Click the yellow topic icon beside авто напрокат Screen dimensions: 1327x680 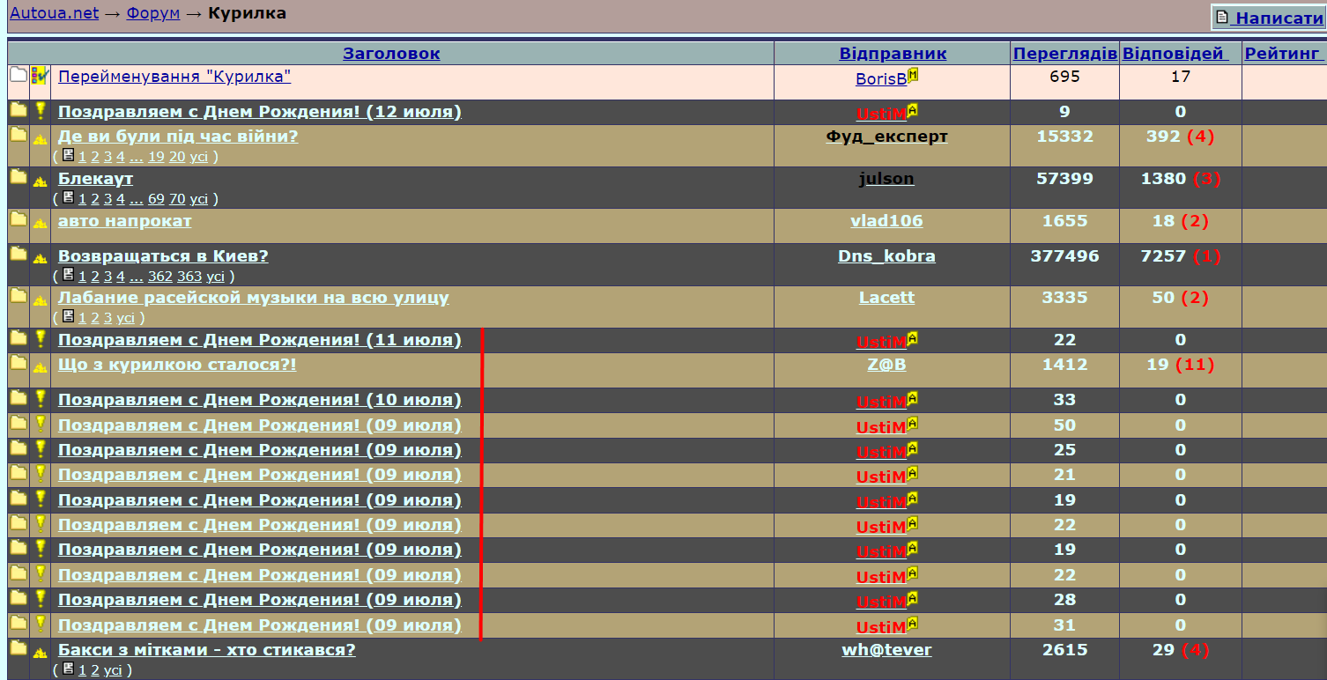coord(40,223)
